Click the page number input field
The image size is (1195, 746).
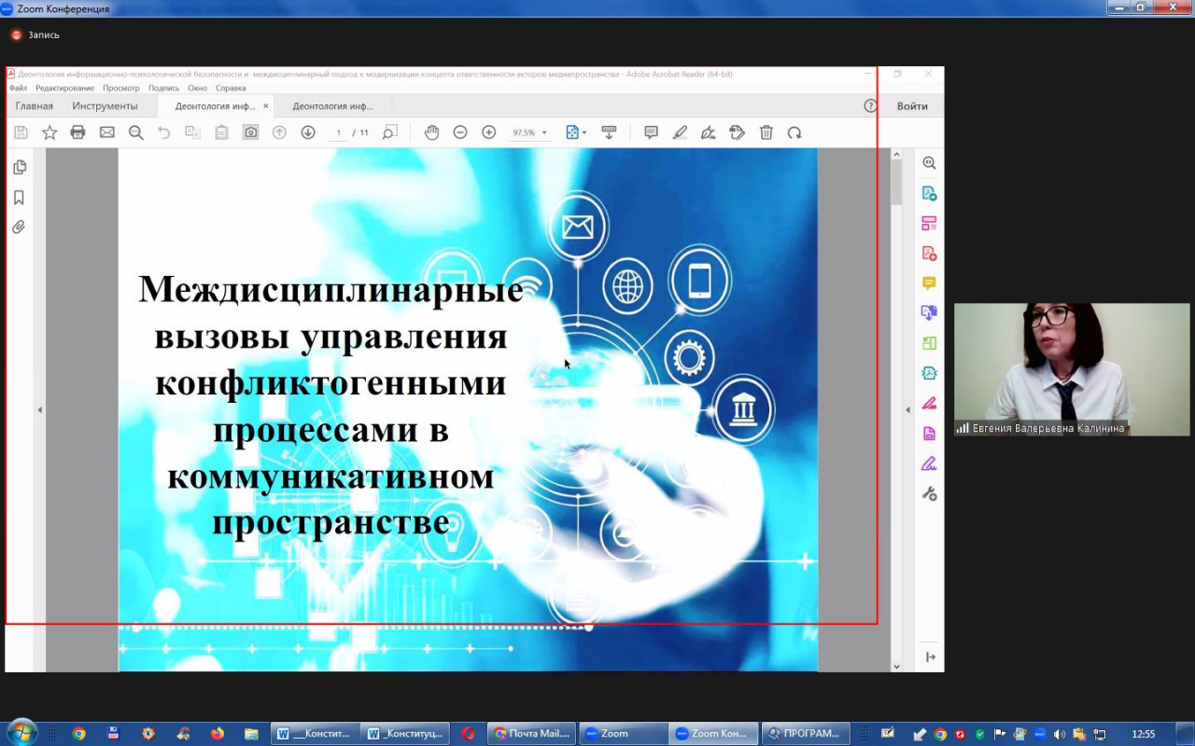339,132
